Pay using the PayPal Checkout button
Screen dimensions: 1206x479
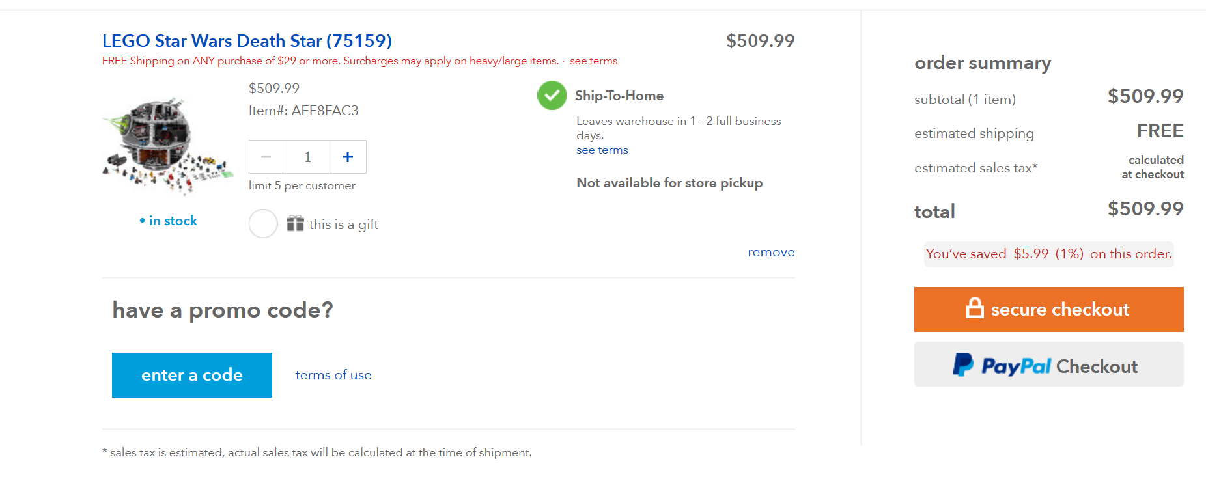1048,364
